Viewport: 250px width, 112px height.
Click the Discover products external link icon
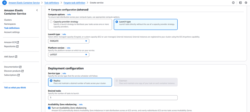point(23,71)
